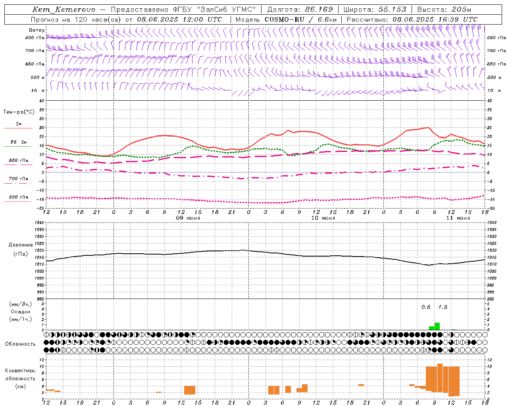
Task: Click the '700 гПа' temperature legend entry
Action: pos(19,179)
